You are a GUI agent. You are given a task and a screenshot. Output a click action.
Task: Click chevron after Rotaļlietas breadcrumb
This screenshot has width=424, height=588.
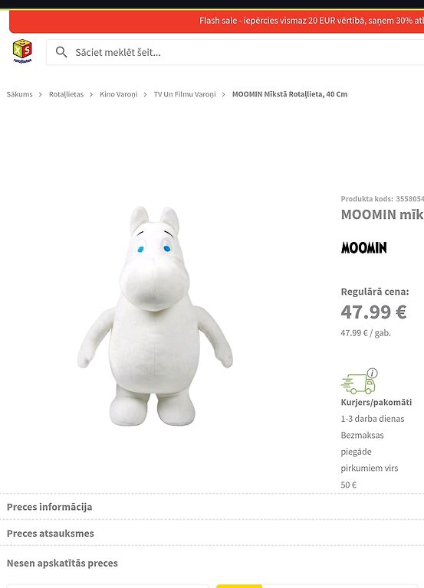coord(91,94)
